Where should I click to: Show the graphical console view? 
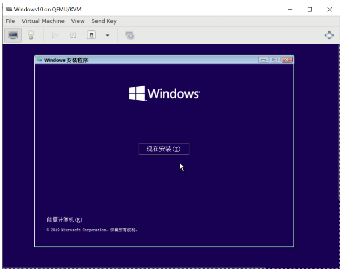[13, 35]
